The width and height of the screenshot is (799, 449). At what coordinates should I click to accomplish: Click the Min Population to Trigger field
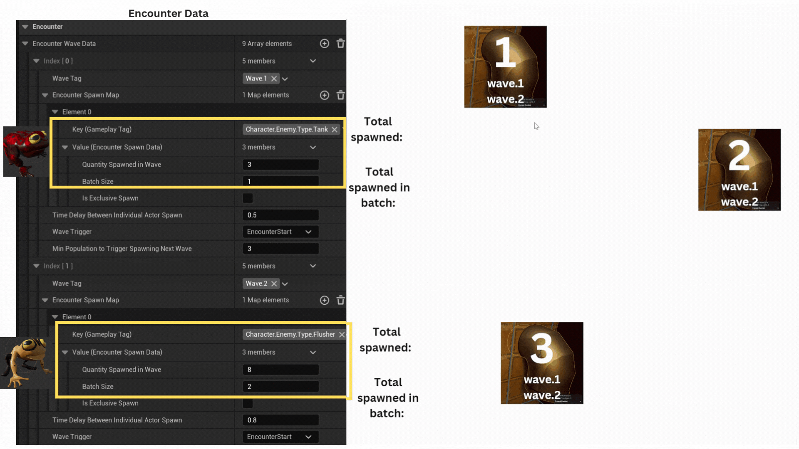[x=280, y=249]
